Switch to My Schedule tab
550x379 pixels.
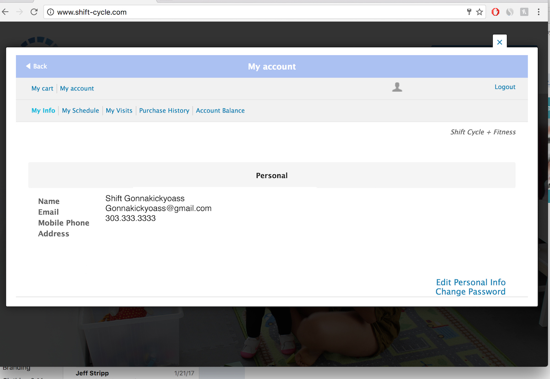81,111
